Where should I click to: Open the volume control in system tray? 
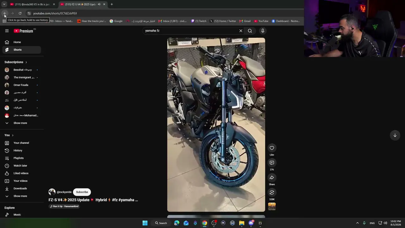pyautogui.click(x=385, y=223)
